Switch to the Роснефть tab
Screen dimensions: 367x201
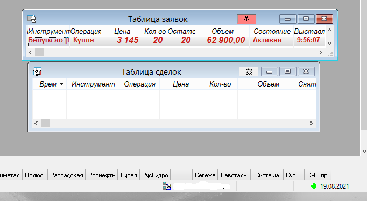pos(102,175)
